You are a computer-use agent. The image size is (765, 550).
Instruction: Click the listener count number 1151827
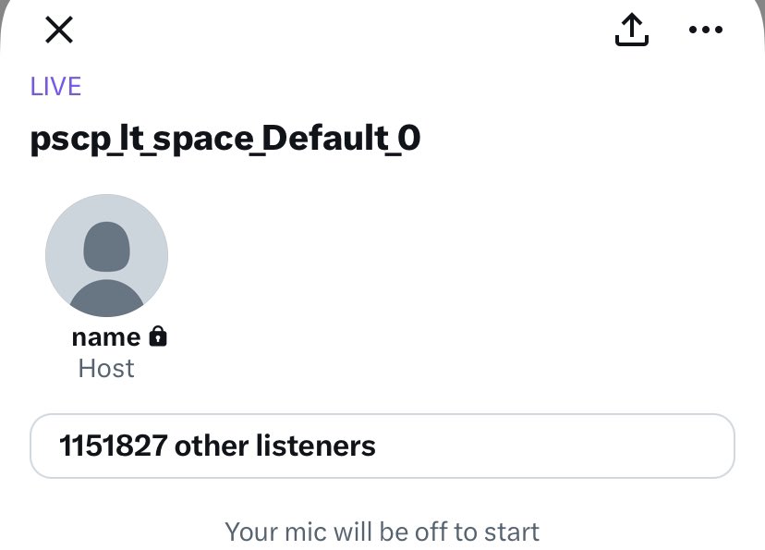(113, 446)
